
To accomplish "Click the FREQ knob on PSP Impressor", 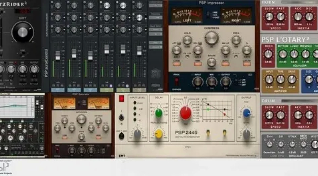I will pyautogui.click(x=236, y=40).
